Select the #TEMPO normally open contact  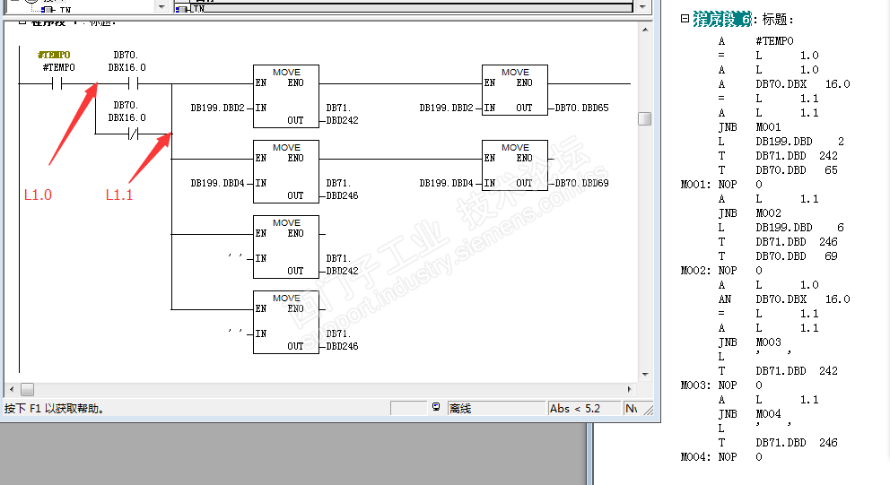point(57,84)
